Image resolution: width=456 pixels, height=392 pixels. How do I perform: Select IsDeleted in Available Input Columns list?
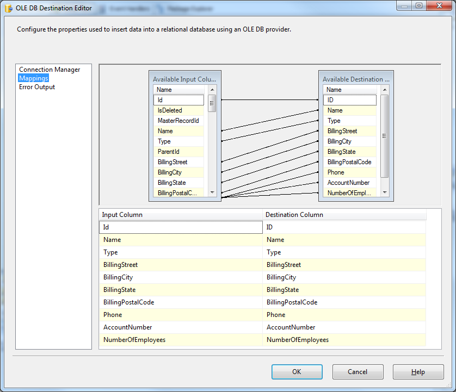[170, 110]
